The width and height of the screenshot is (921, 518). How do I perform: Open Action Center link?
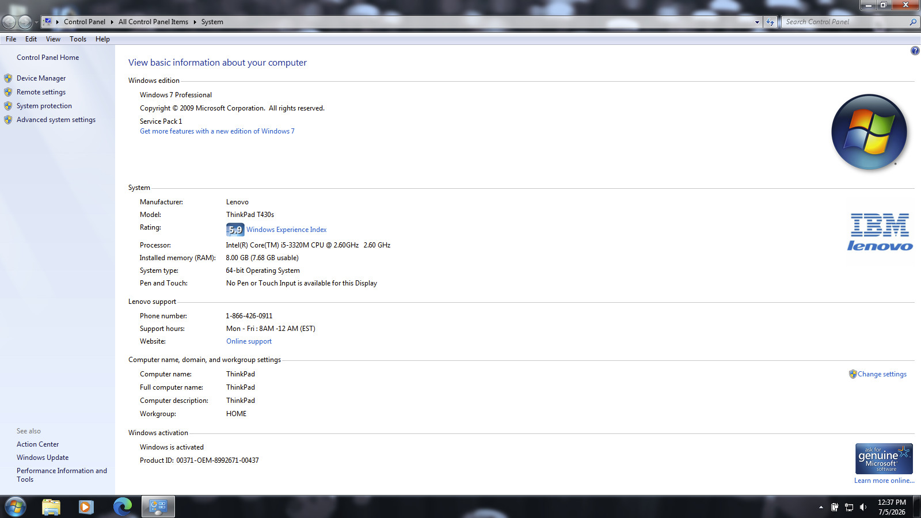pos(37,444)
